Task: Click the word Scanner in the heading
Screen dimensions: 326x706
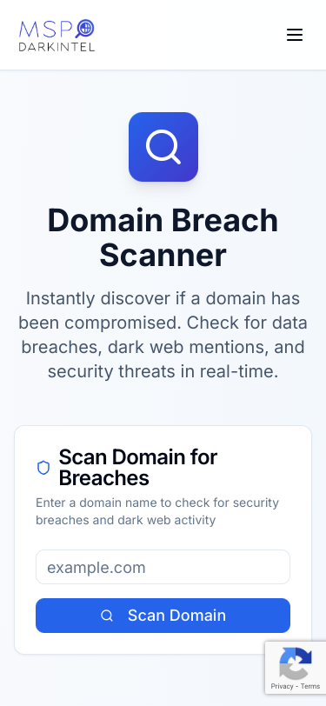Action: 163,256
